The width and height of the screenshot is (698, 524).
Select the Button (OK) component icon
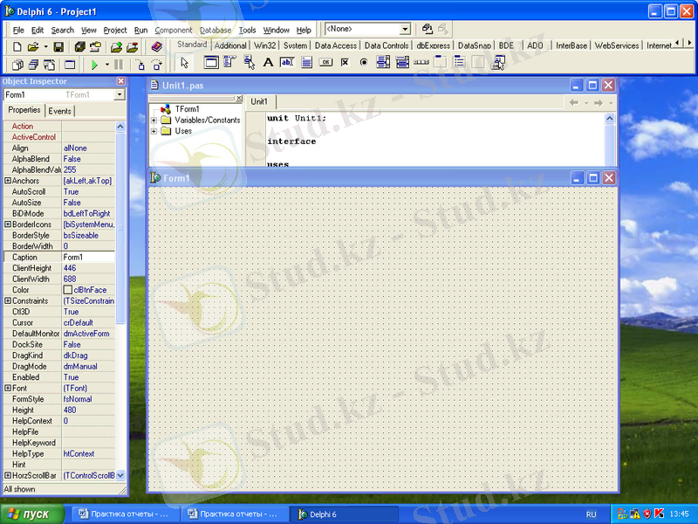click(x=325, y=62)
